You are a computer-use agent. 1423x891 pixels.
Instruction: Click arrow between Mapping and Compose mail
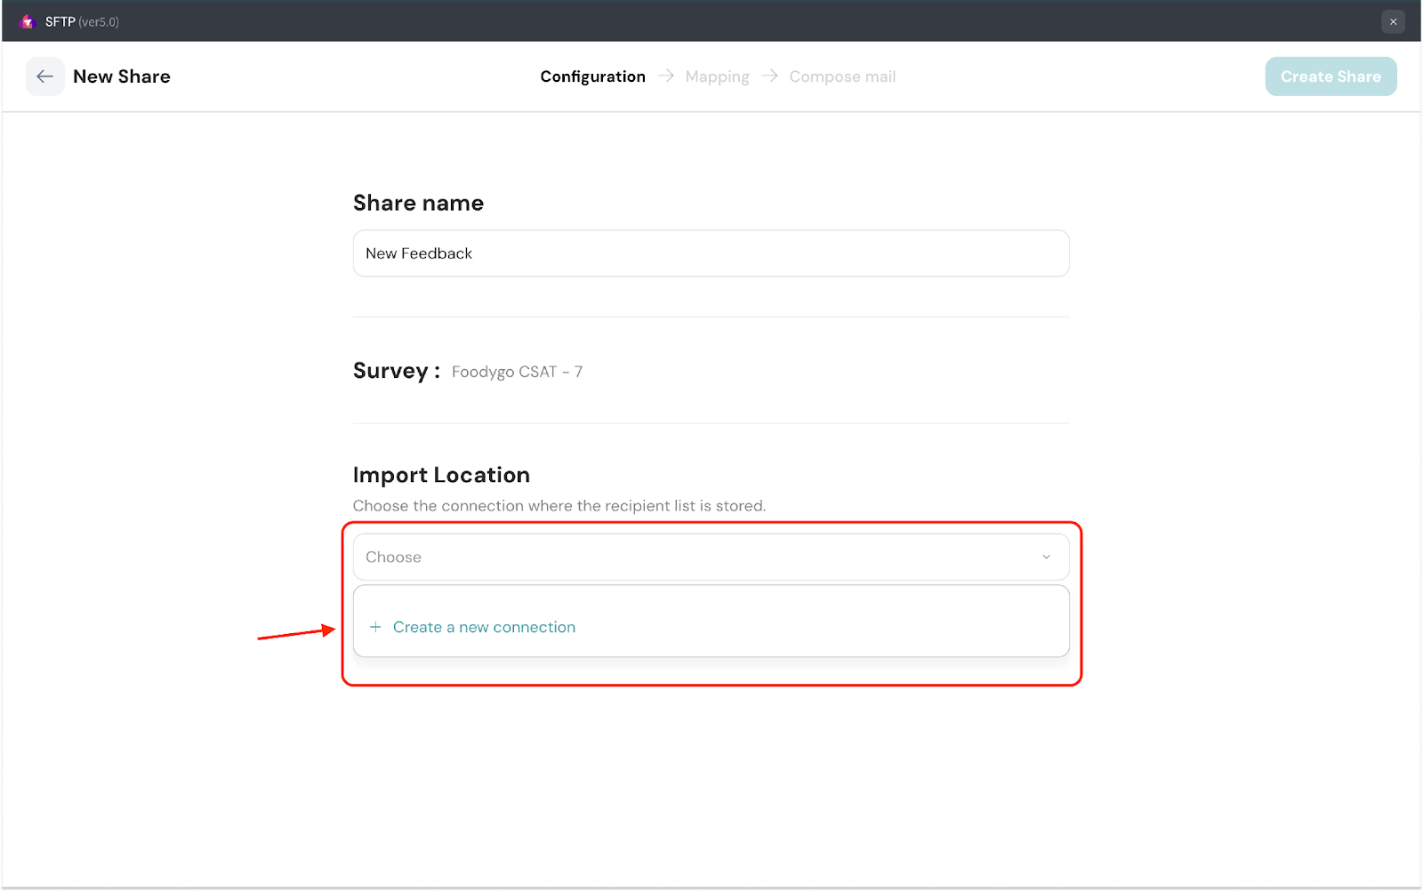[769, 76]
